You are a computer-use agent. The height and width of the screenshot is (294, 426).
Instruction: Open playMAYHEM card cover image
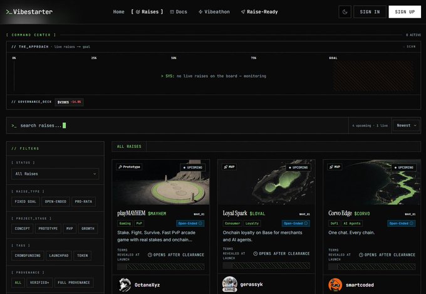click(161, 182)
